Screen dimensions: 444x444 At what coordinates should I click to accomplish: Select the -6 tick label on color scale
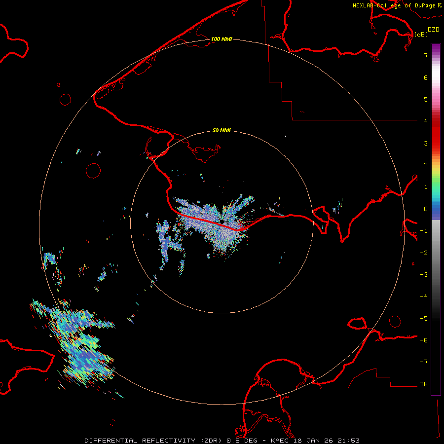tap(424, 340)
